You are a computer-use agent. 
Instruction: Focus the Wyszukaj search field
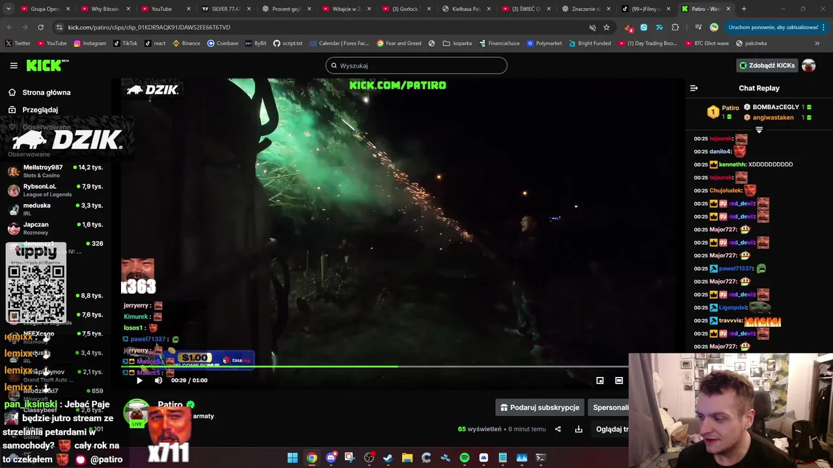pos(416,66)
